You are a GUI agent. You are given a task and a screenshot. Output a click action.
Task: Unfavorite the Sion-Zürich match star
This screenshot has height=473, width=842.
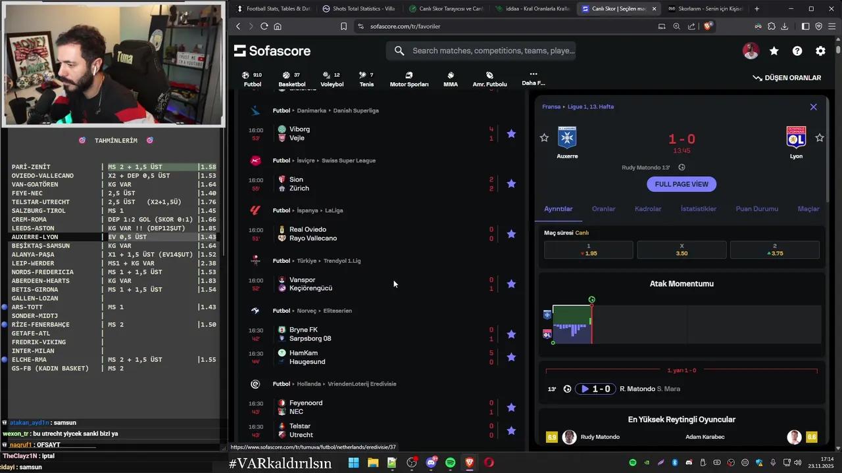point(511,184)
